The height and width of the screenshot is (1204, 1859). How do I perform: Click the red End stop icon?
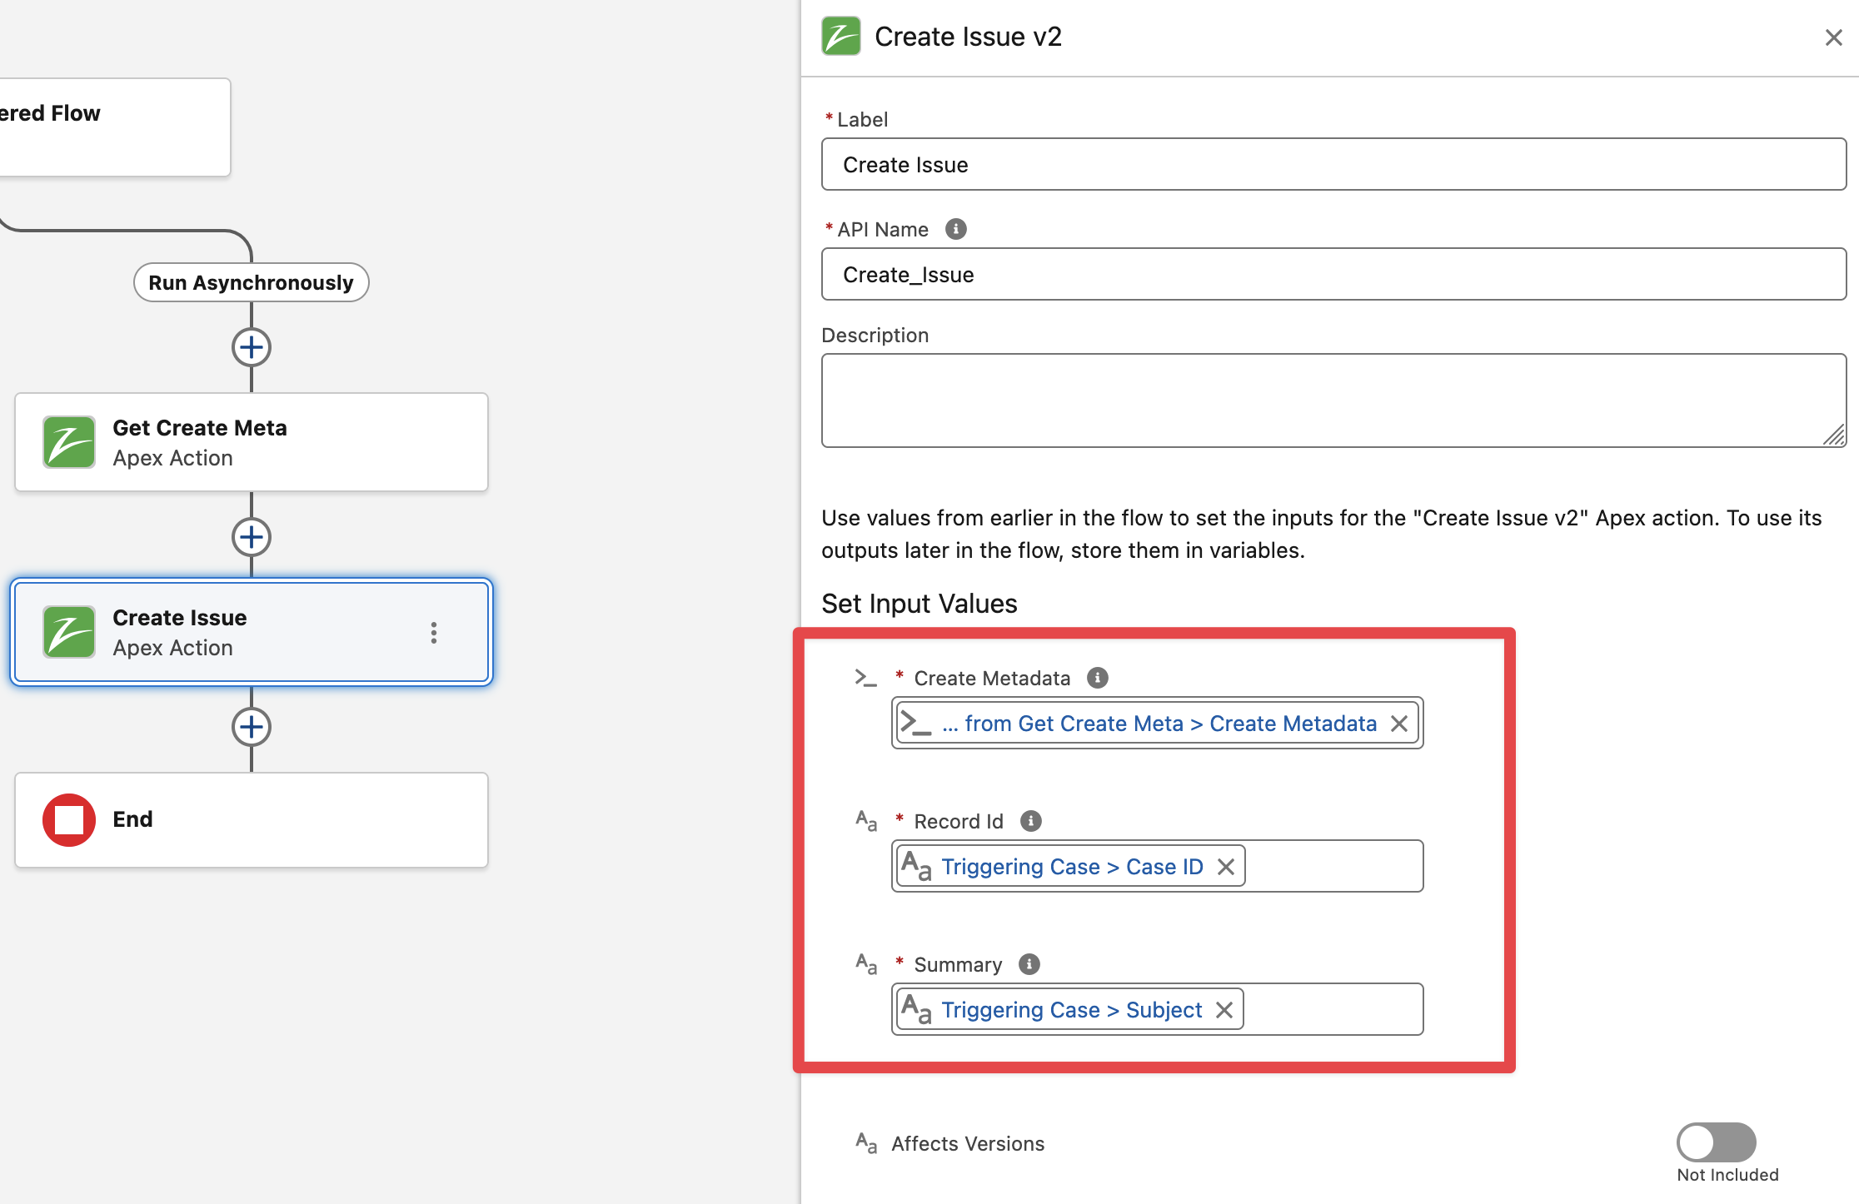69,819
